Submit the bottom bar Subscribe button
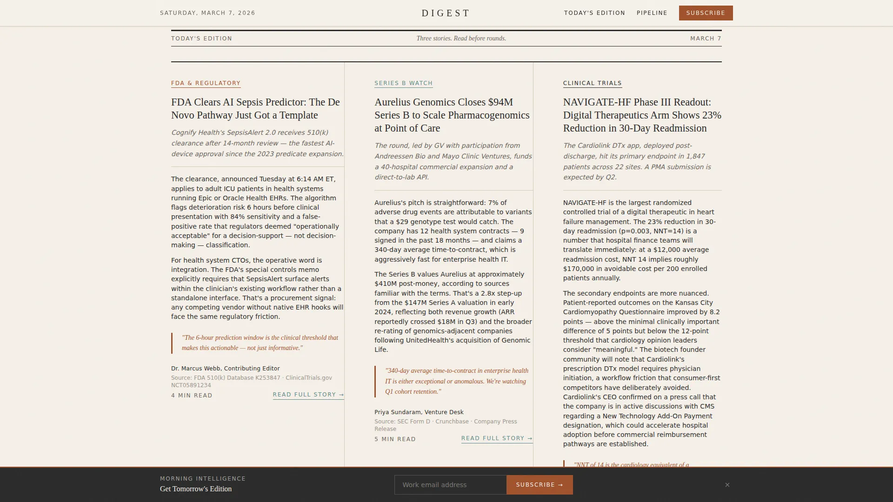The width and height of the screenshot is (893, 502). (x=540, y=485)
